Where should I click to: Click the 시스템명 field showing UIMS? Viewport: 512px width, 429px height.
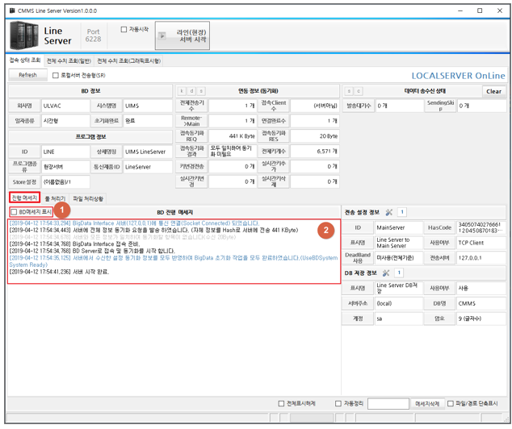[148, 106]
